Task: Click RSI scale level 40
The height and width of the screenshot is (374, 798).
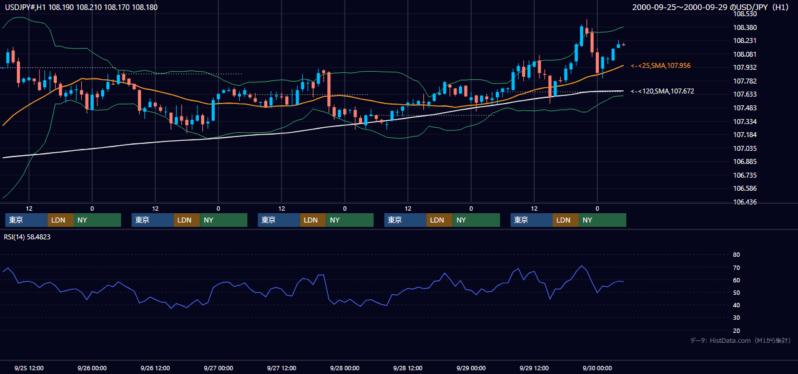Action: coord(736,305)
